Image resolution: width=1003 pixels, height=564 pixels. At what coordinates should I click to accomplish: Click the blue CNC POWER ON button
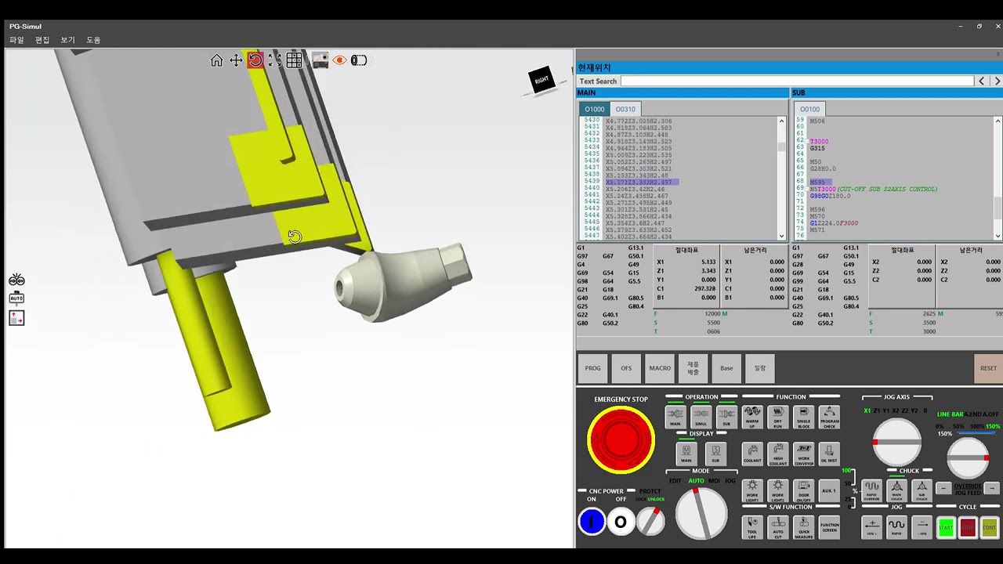[x=592, y=522]
